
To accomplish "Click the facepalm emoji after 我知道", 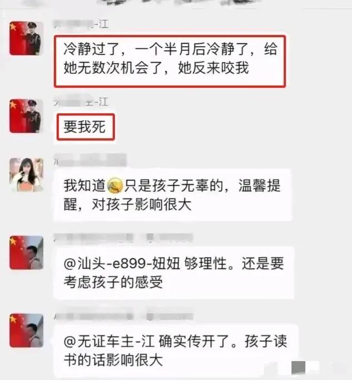I will tap(115, 186).
